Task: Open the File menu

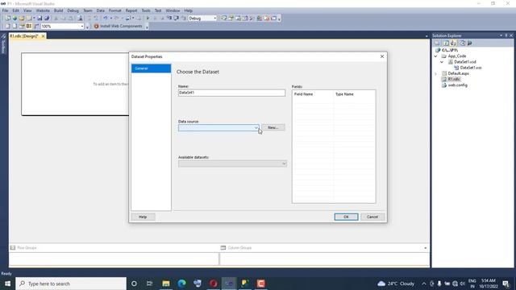Action: 6,10
